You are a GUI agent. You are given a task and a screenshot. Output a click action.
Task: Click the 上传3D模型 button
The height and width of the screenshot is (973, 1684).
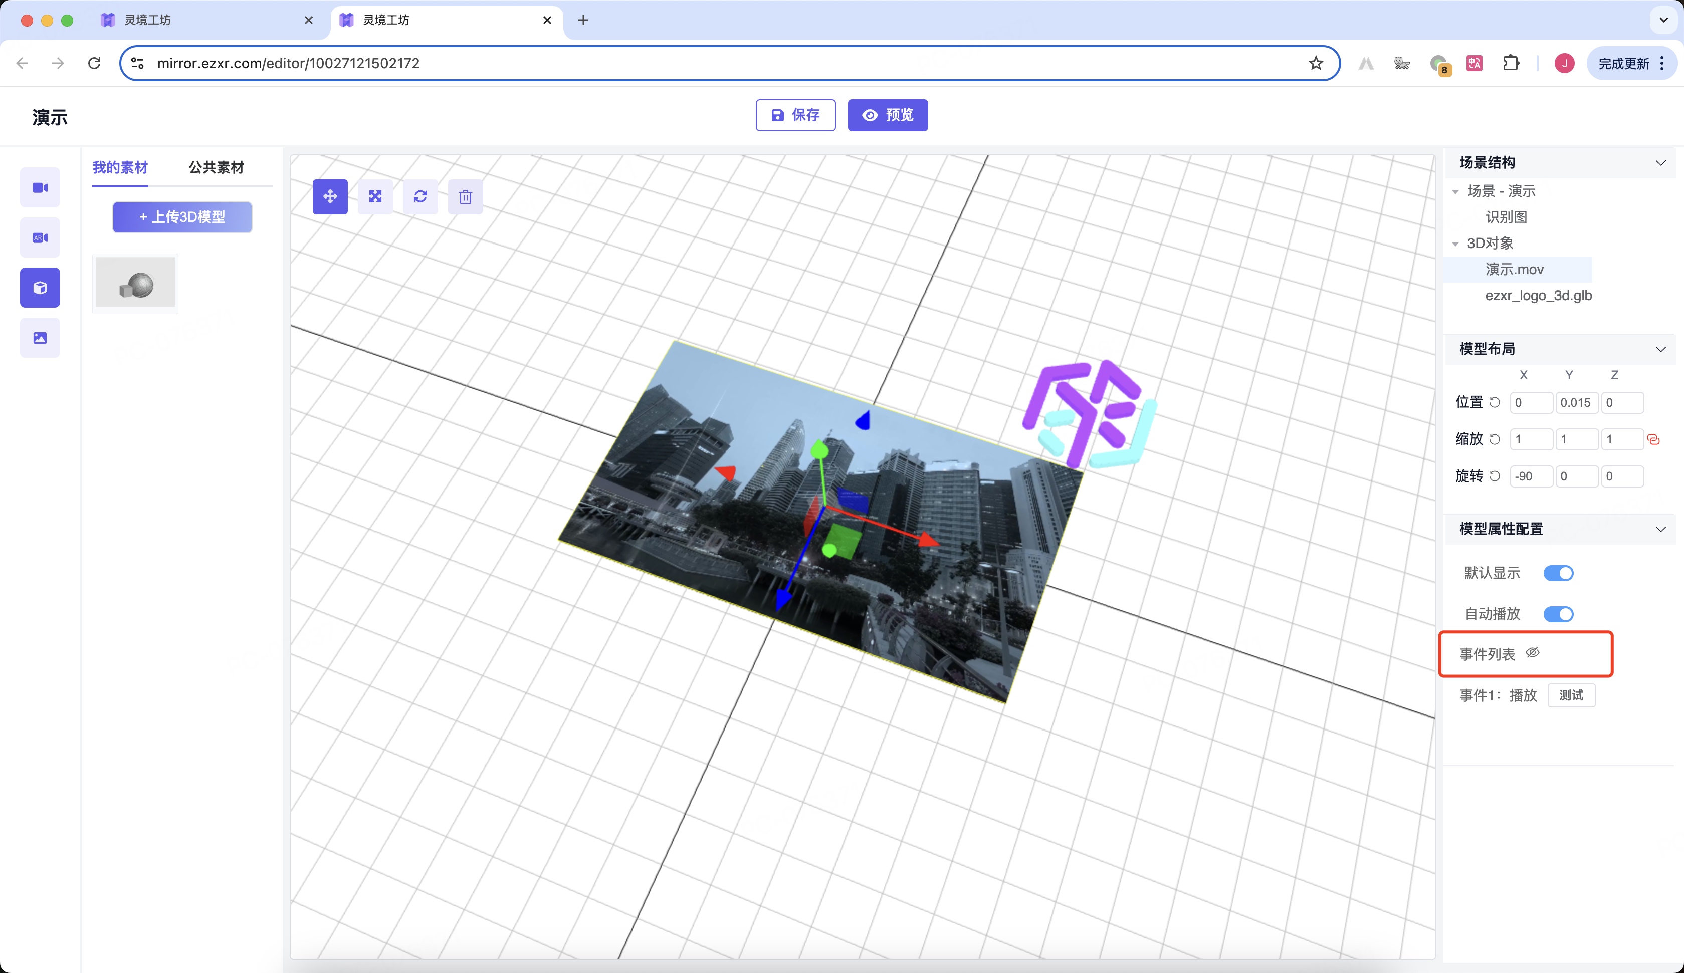tap(182, 217)
